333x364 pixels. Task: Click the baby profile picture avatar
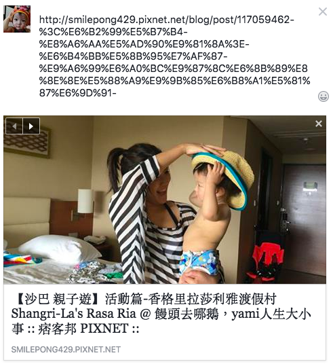tap(17, 19)
